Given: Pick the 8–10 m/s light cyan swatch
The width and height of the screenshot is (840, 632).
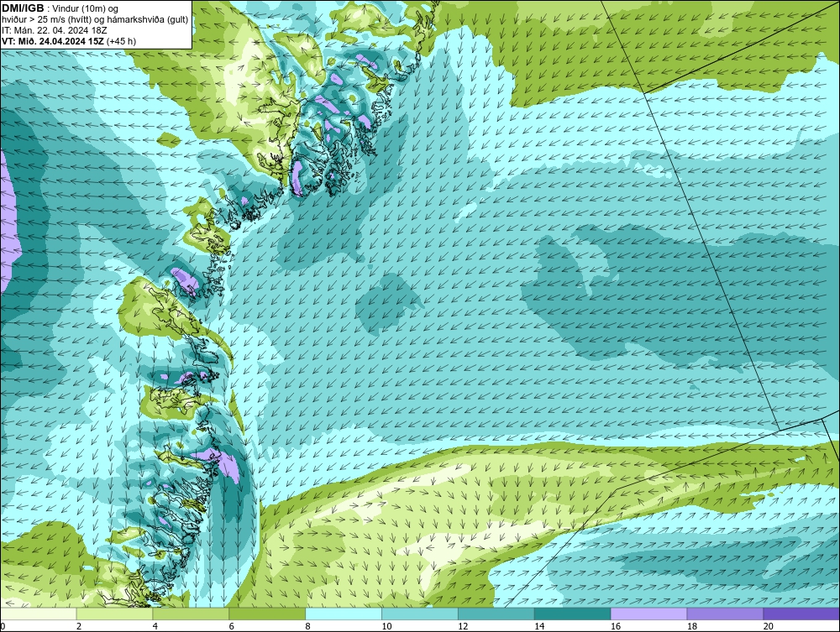Looking at the screenshot, I should [344, 614].
